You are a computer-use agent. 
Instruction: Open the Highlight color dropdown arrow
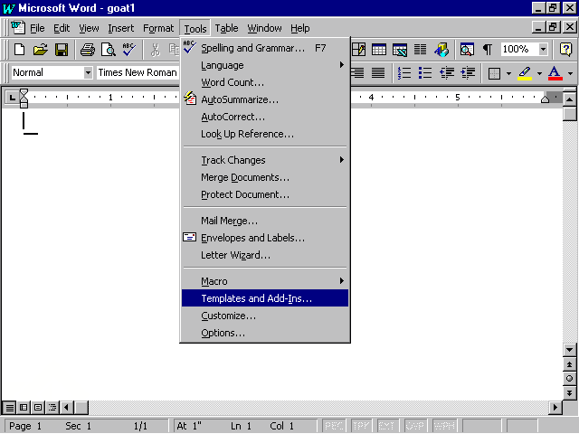[x=539, y=73]
